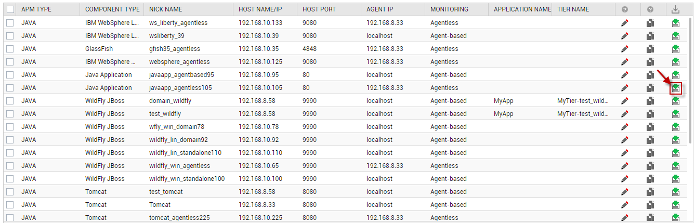Select the wfly_win_domain78 row checkbox
The height and width of the screenshot is (223, 695).
[10, 127]
